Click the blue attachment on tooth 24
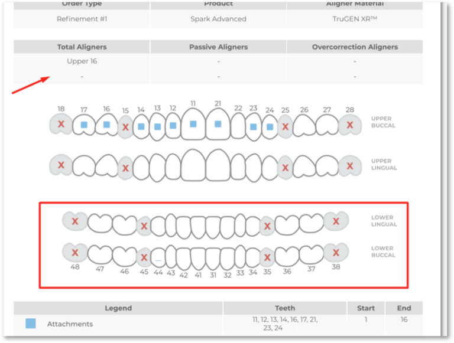Screen dimensions: 454x343 pyautogui.click(x=270, y=127)
